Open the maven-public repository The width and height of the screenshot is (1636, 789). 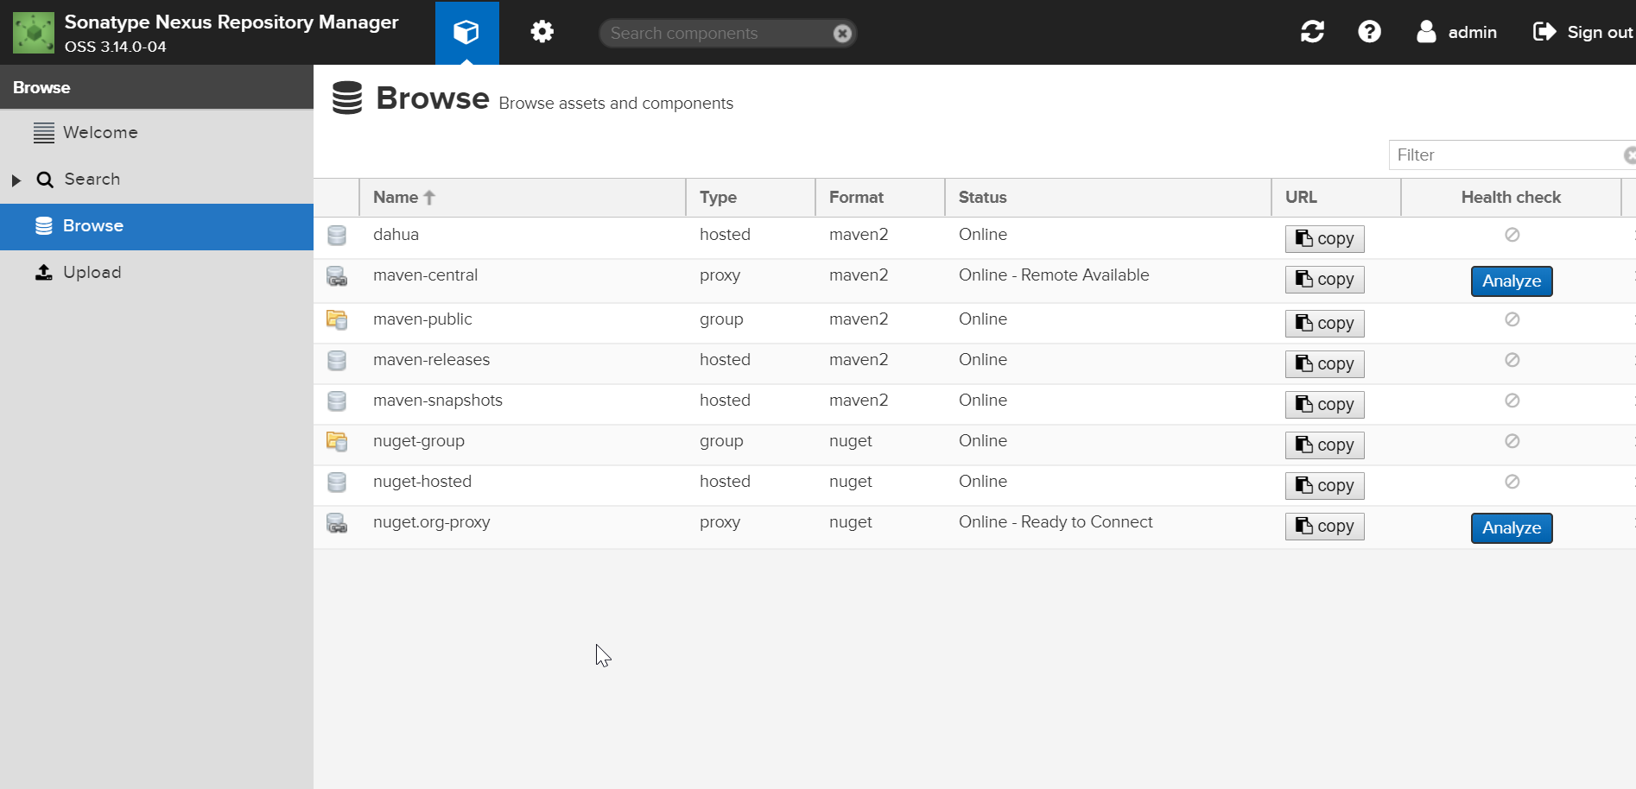(974, 323)
